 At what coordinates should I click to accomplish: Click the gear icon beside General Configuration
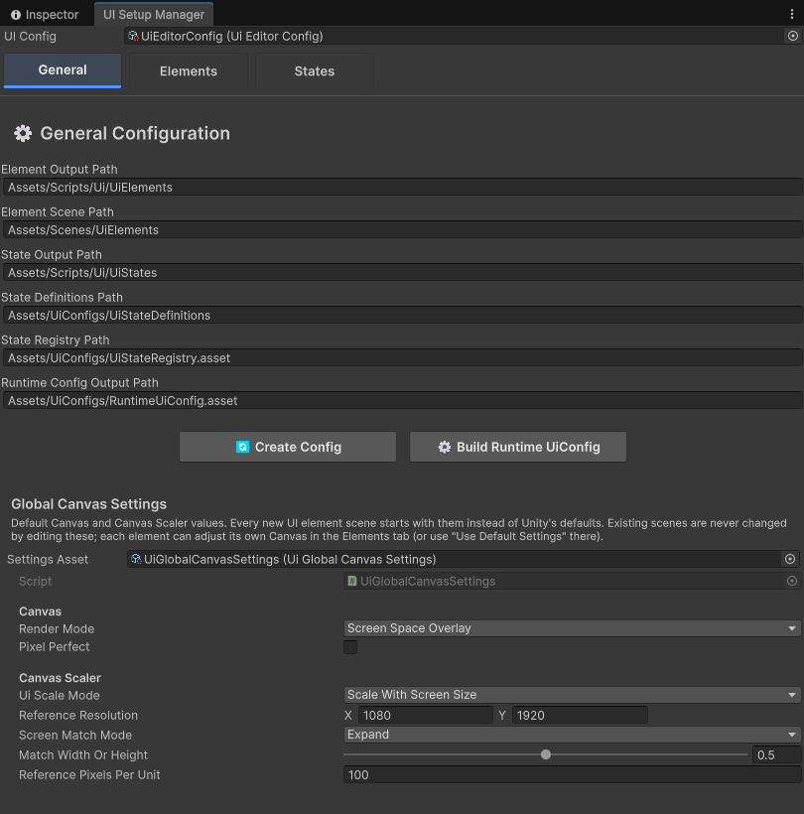click(x=23, y=133)
